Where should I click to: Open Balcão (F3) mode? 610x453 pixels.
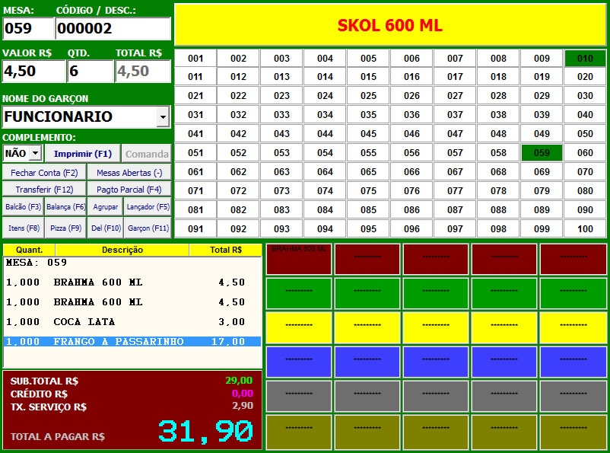pos(23,206)
